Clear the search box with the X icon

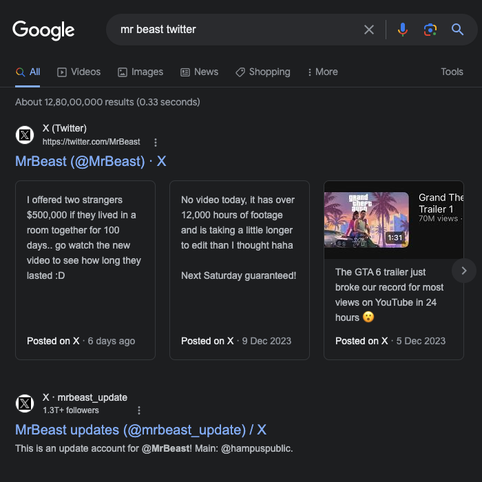[x=369, y=30]
